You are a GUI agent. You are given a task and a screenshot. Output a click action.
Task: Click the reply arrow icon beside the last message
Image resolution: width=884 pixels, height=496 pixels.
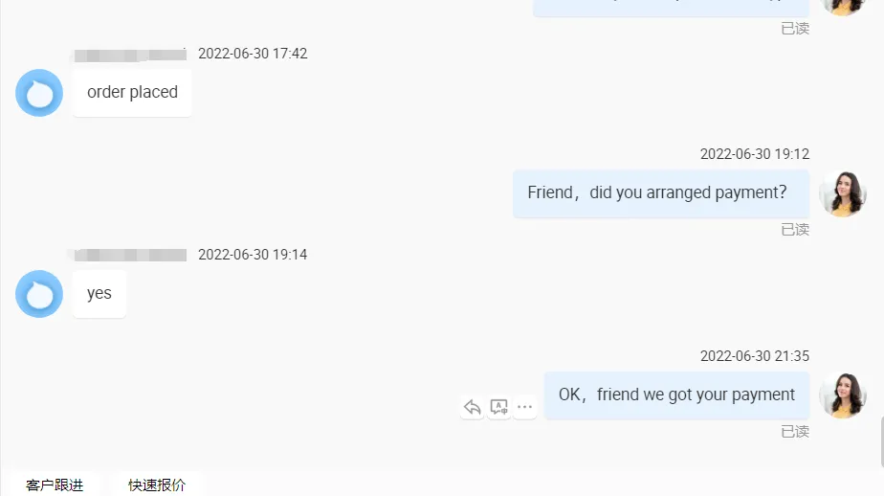[x=472, y=407]
